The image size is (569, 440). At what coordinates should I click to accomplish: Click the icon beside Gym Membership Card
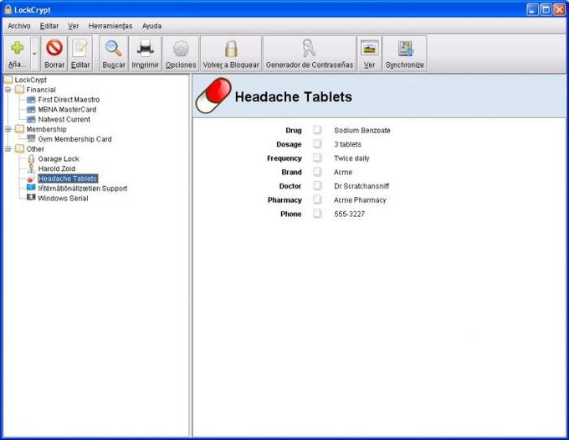[31, 138]
